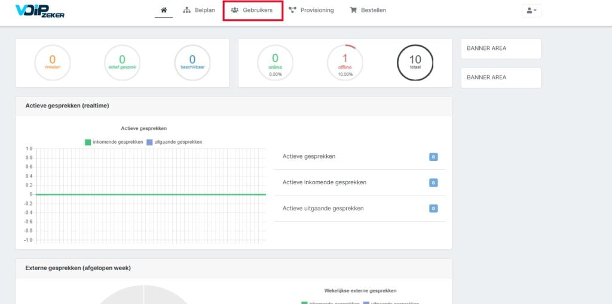Viewport: 612px width, 304px height.
Task: Open the Gebruikers menu
Action: (x=252, y=10)
